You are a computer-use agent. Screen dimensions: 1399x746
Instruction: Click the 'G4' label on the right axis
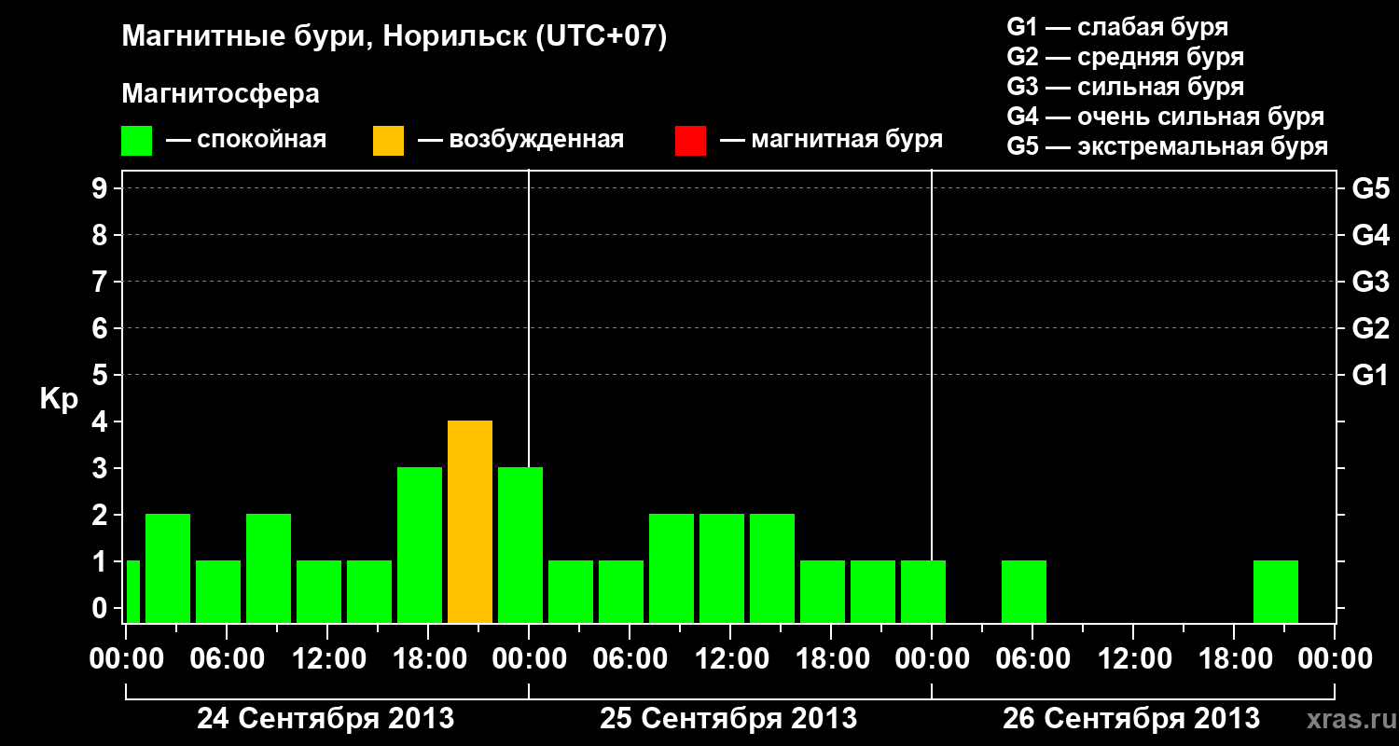1370,235
